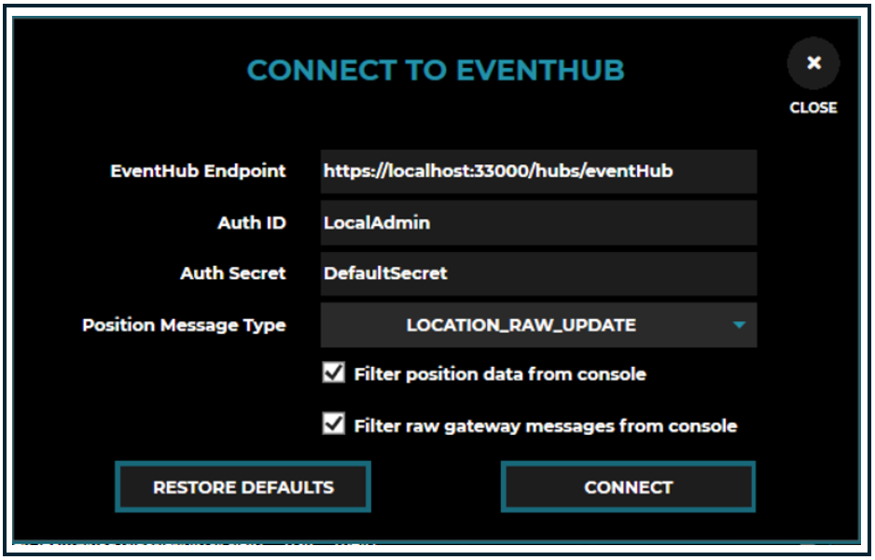Click the blue dropdown arrow beside LOCATION_RAW_UPDATE
875x560 pixels.
pyautogui.click(x=739, y=326)
